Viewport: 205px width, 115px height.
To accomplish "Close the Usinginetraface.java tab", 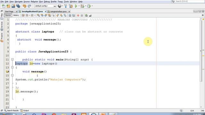I will point(69,11).
